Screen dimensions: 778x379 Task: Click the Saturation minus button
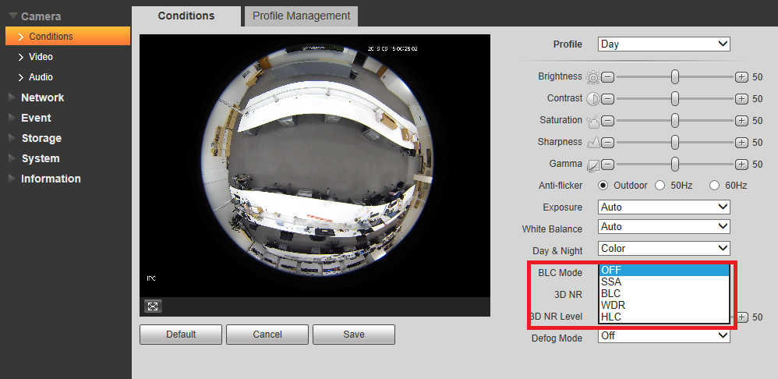point(608,121)
